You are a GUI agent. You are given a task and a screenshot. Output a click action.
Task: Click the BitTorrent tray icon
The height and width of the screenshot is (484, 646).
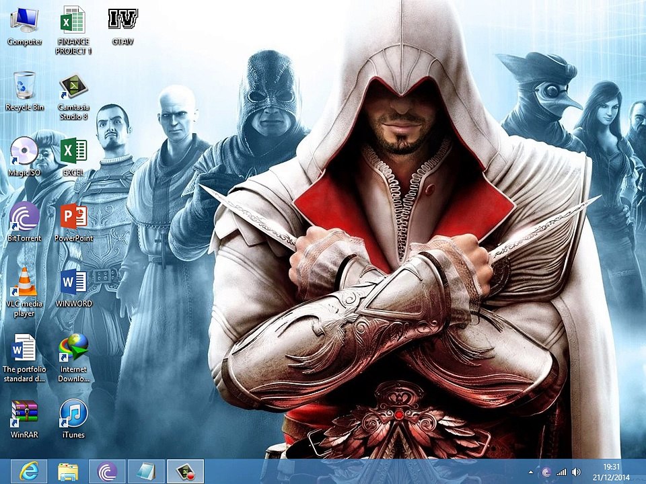pyautogui.click(x=546, y=472)
